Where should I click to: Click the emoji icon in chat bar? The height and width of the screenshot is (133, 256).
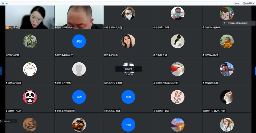pos(1,121)
